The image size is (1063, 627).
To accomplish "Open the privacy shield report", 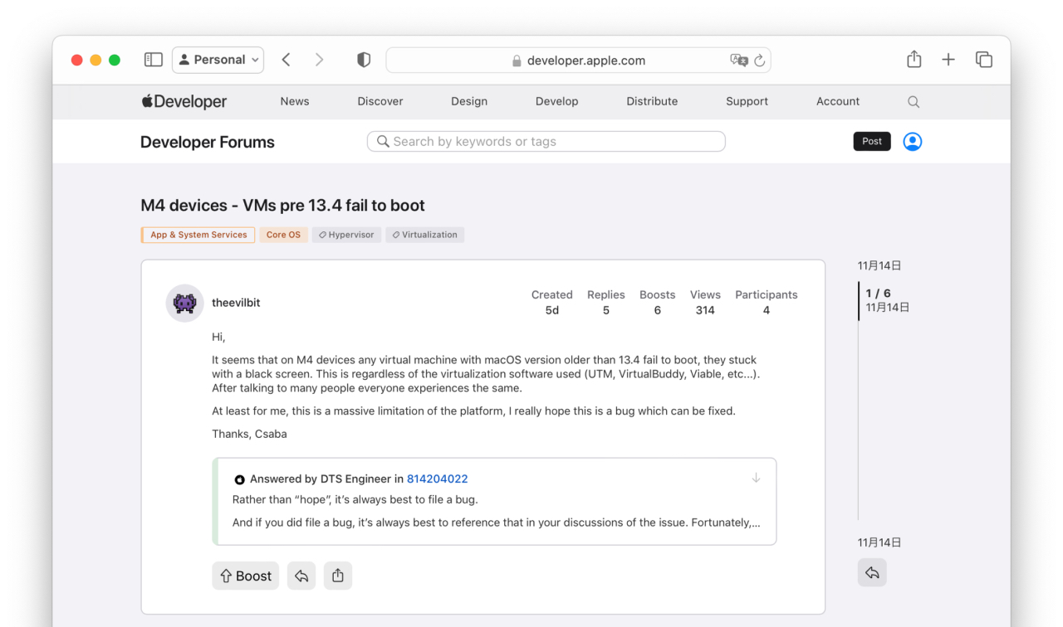I will 363,60.
